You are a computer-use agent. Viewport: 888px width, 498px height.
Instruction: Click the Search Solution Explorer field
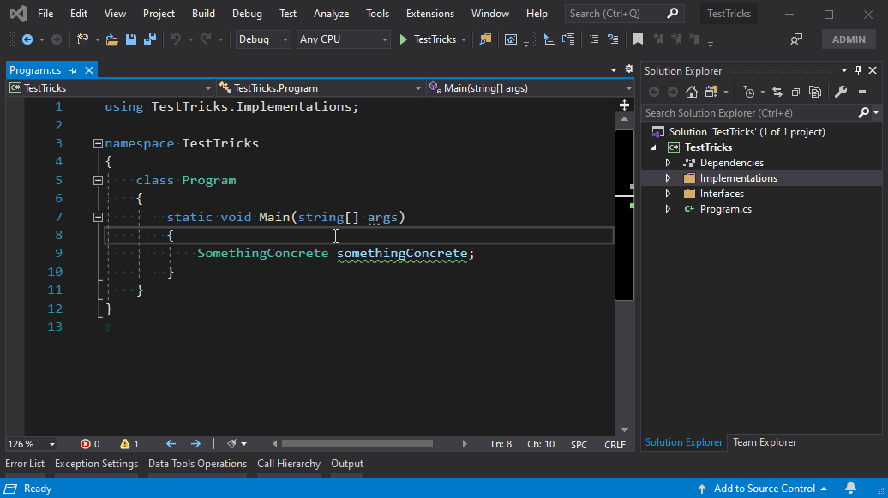[x=750, y=113]
